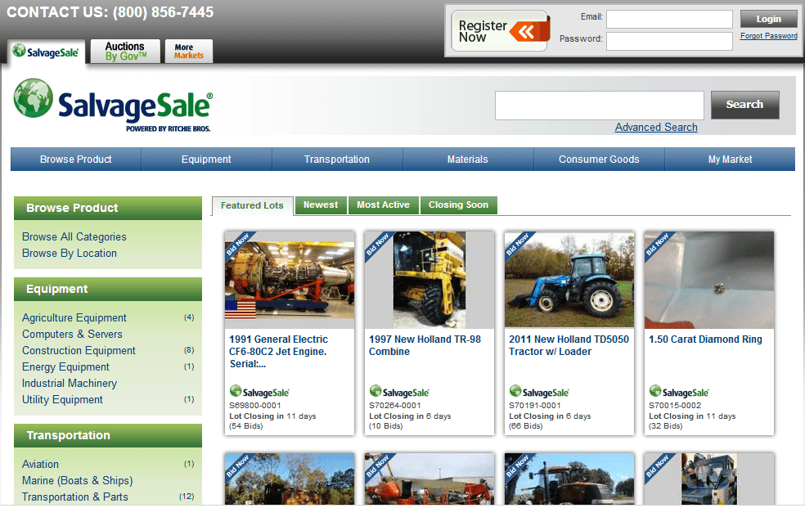Click SalvageSale logo on lot S70264-0001

(399, 392)
